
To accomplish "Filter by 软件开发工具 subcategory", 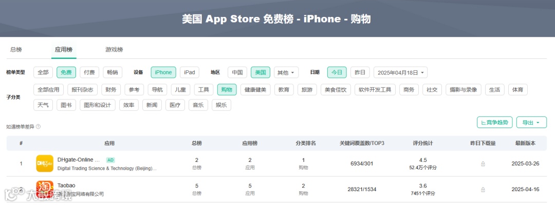I will tap(375, 90).
